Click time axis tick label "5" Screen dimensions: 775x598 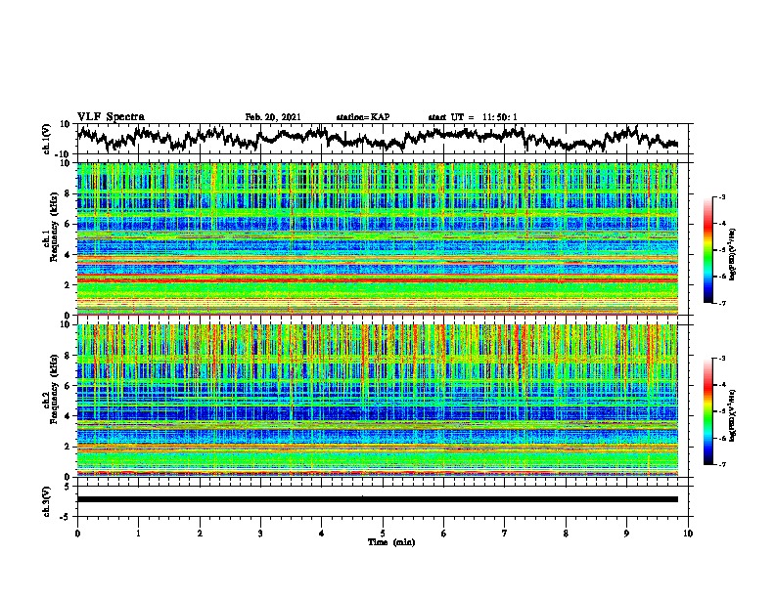tap(383, 534)
